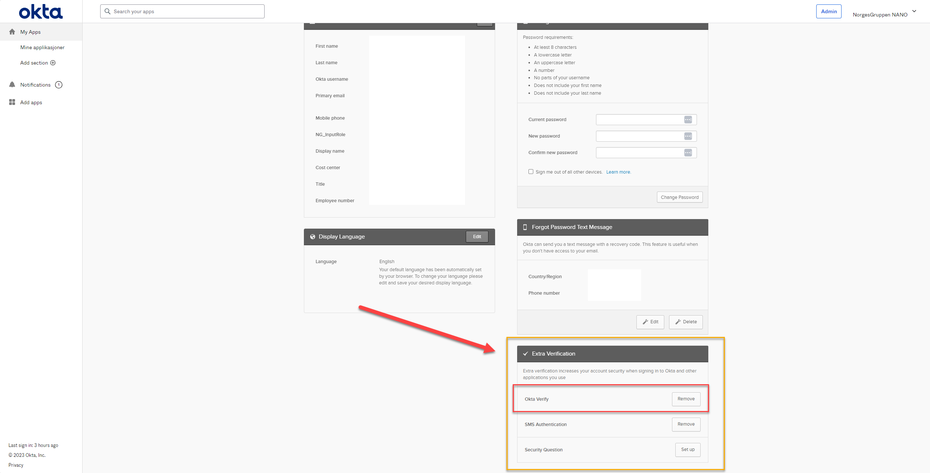930x473 pixels.
Task: Enable Sign me out of all other devices
Action: tap(531, 171)
